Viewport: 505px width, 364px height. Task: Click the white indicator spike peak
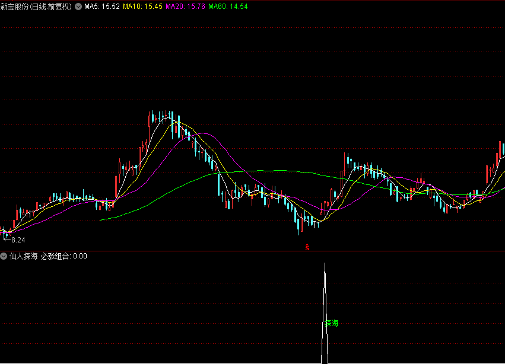point(325,264)
